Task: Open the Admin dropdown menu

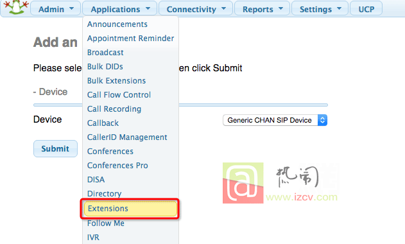Action: point(56,9)
